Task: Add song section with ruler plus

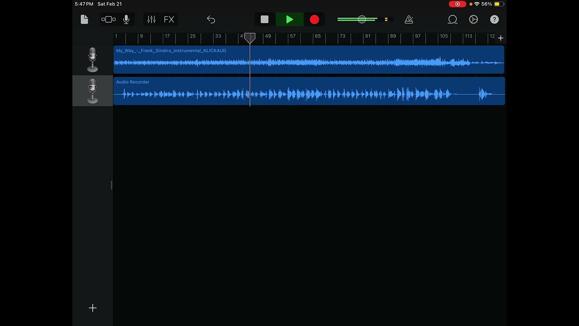Action: [x=501, y=38]
